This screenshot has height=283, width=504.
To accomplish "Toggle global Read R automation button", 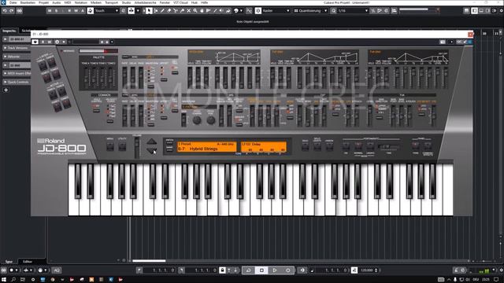I will click(69, 10).
